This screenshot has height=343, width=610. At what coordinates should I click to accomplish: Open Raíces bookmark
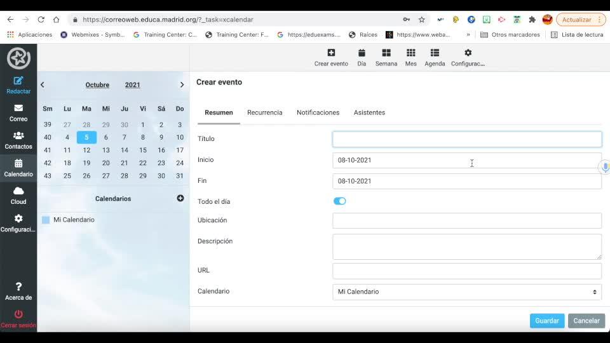tap(363, 34)
